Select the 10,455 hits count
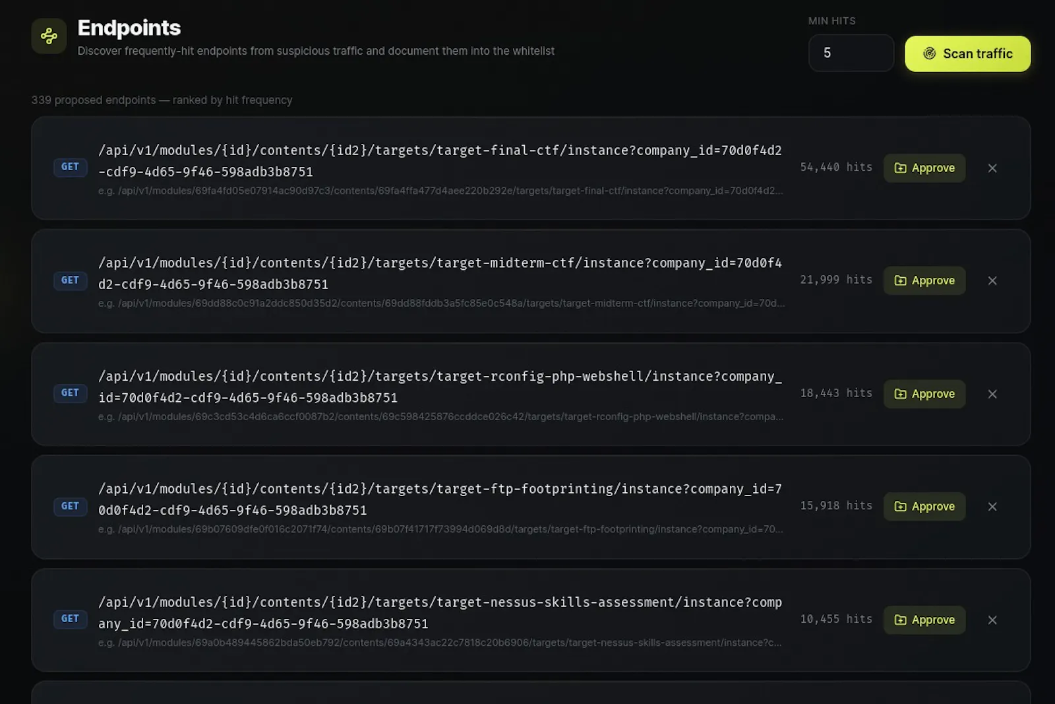 pyautogui.click(x=836, y=620)
